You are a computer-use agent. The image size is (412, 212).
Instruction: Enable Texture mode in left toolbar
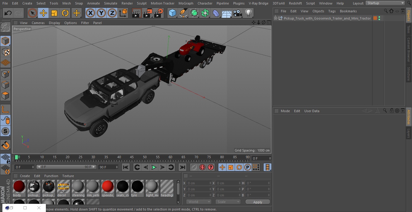tap(5, 52)
